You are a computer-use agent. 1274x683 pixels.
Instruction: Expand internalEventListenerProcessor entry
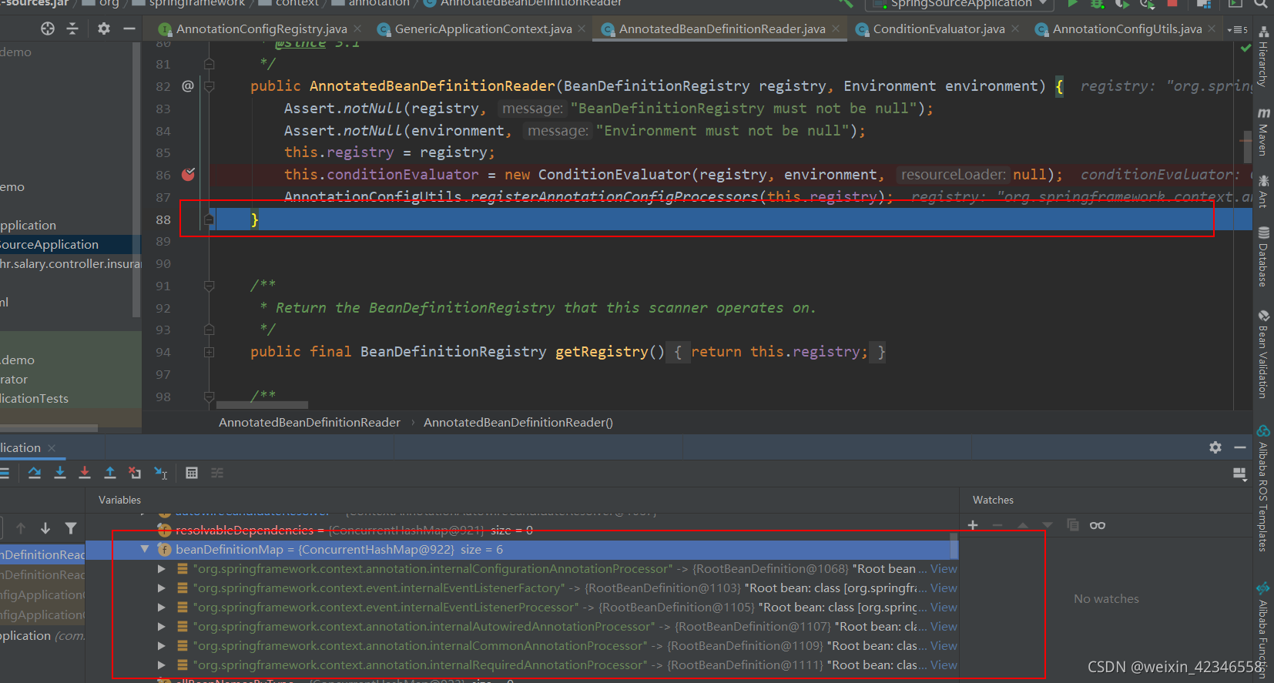pyautogui.click(x=161, y=608)
